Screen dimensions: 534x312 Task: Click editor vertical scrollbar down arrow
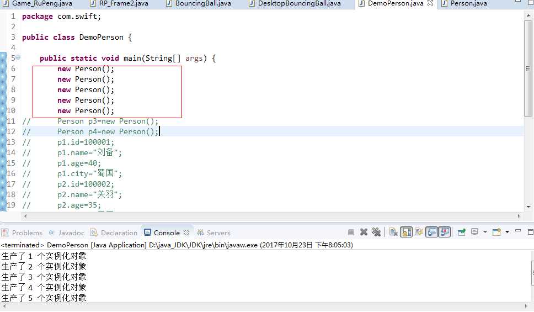pyautogui.click(x=528, y=207)
